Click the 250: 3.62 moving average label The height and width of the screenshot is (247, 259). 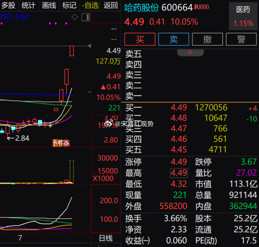click(14, 16)
